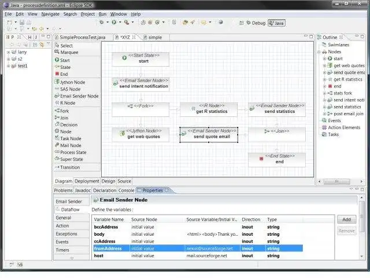Select the end node in diagram

(x=276, y=160)
